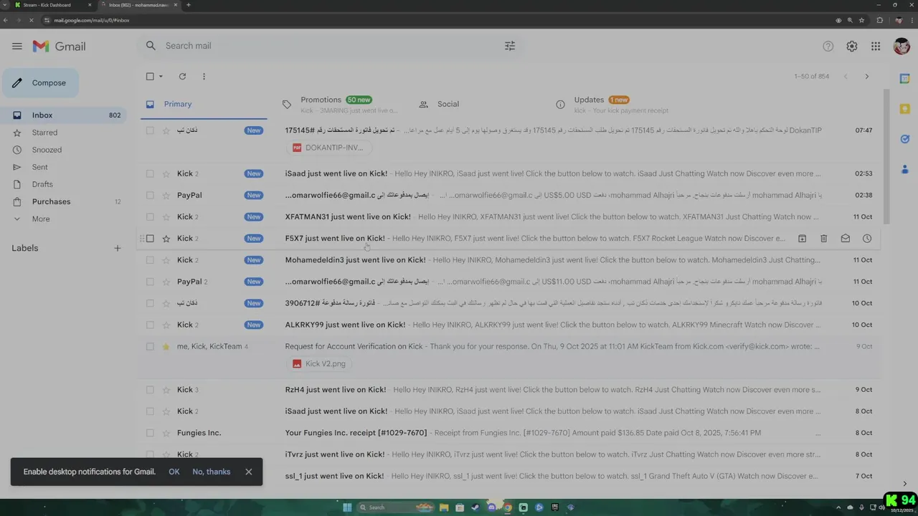The height and width of the screenshot is (516, 918).
Task: Select the F5X7 email checkbox
Action: [150, 238]
